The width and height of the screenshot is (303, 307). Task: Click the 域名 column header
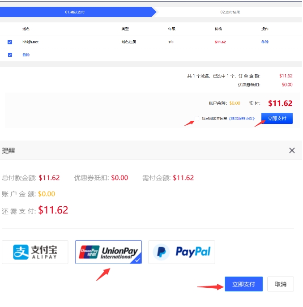[26, 29]
